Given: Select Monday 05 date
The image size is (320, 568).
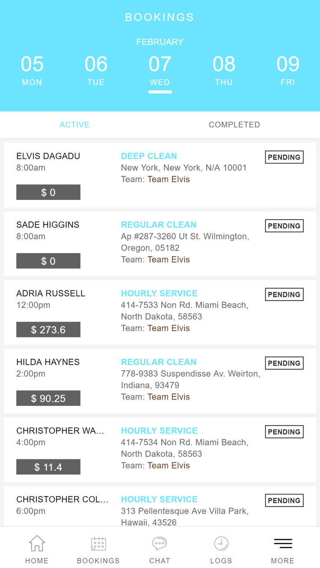Looking at the screenshot, I should (x=32, y=70).
